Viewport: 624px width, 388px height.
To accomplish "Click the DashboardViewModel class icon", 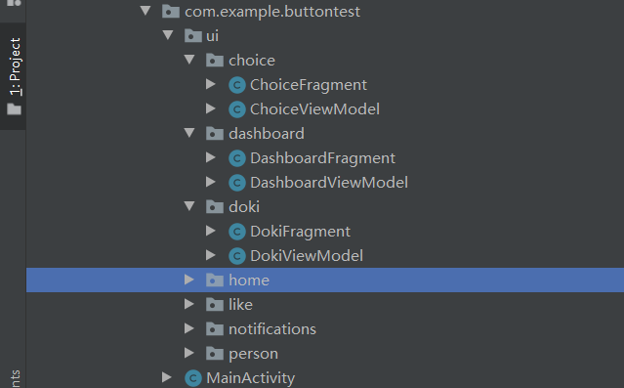I will click(237, 183).
